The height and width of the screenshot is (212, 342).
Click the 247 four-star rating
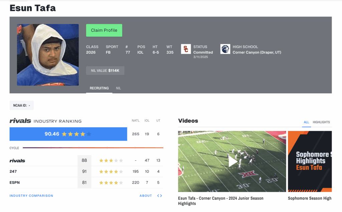111,172
